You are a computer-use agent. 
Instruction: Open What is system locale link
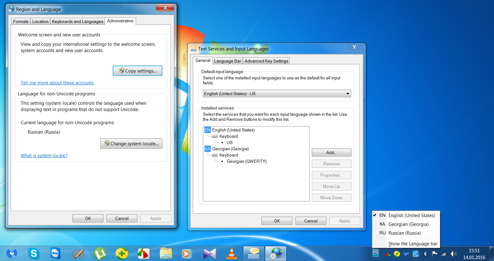click(x=44, y=156)
